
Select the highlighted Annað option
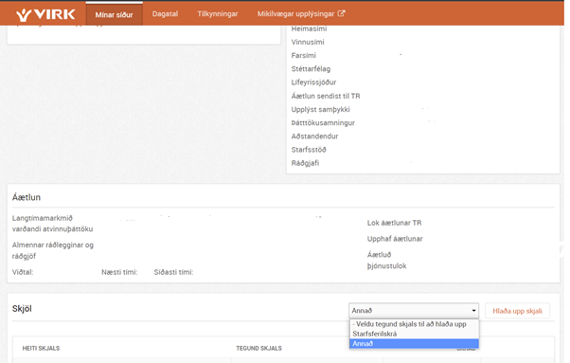tap(414, 343)
